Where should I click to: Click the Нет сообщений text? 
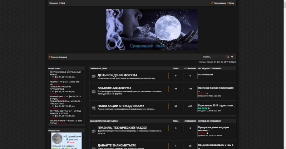click(x=206, y=75)
